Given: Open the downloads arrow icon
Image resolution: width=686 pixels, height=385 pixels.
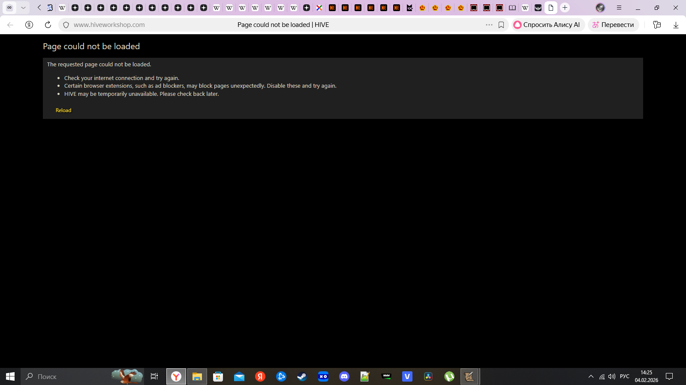Looking at the screenshot, I should click(x=676, y=25).
